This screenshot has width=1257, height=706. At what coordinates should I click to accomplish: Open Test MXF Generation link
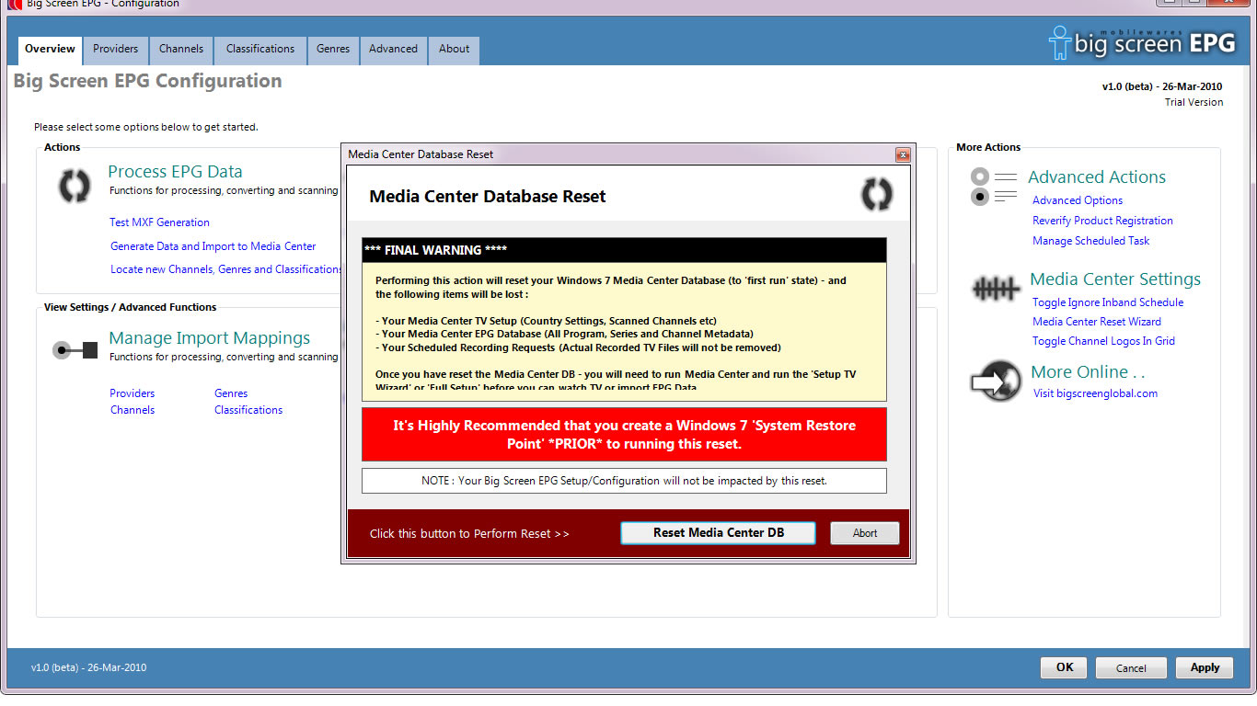[x=159, y=222]
